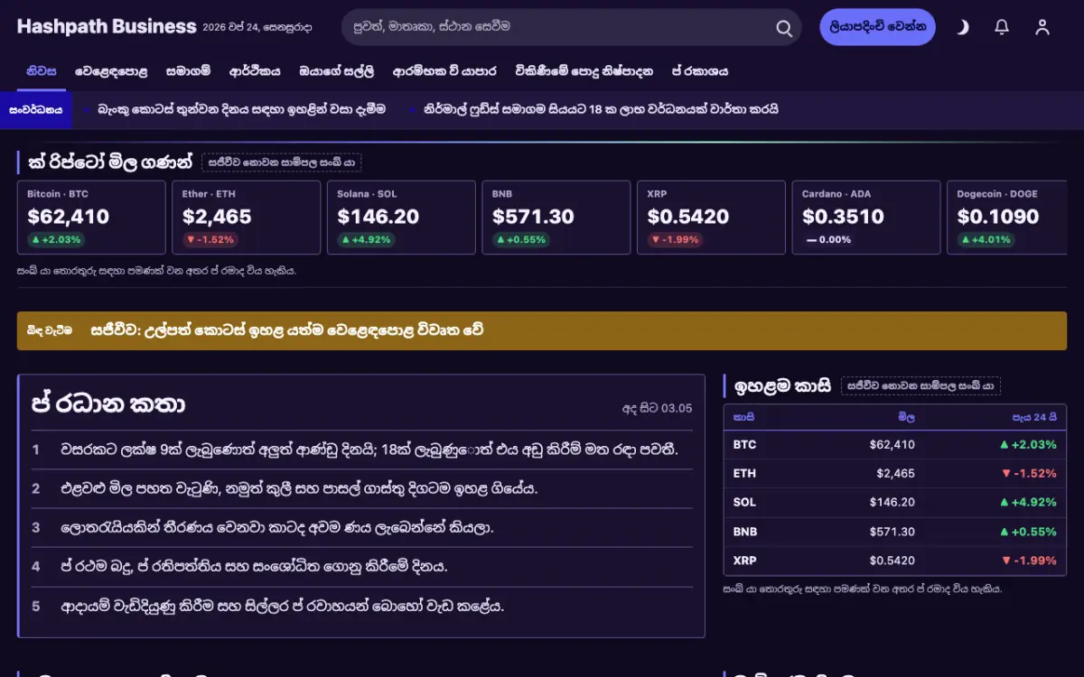
Task: Open the ආර්ථිකය economy tab
Action: [x=255, y=70]
